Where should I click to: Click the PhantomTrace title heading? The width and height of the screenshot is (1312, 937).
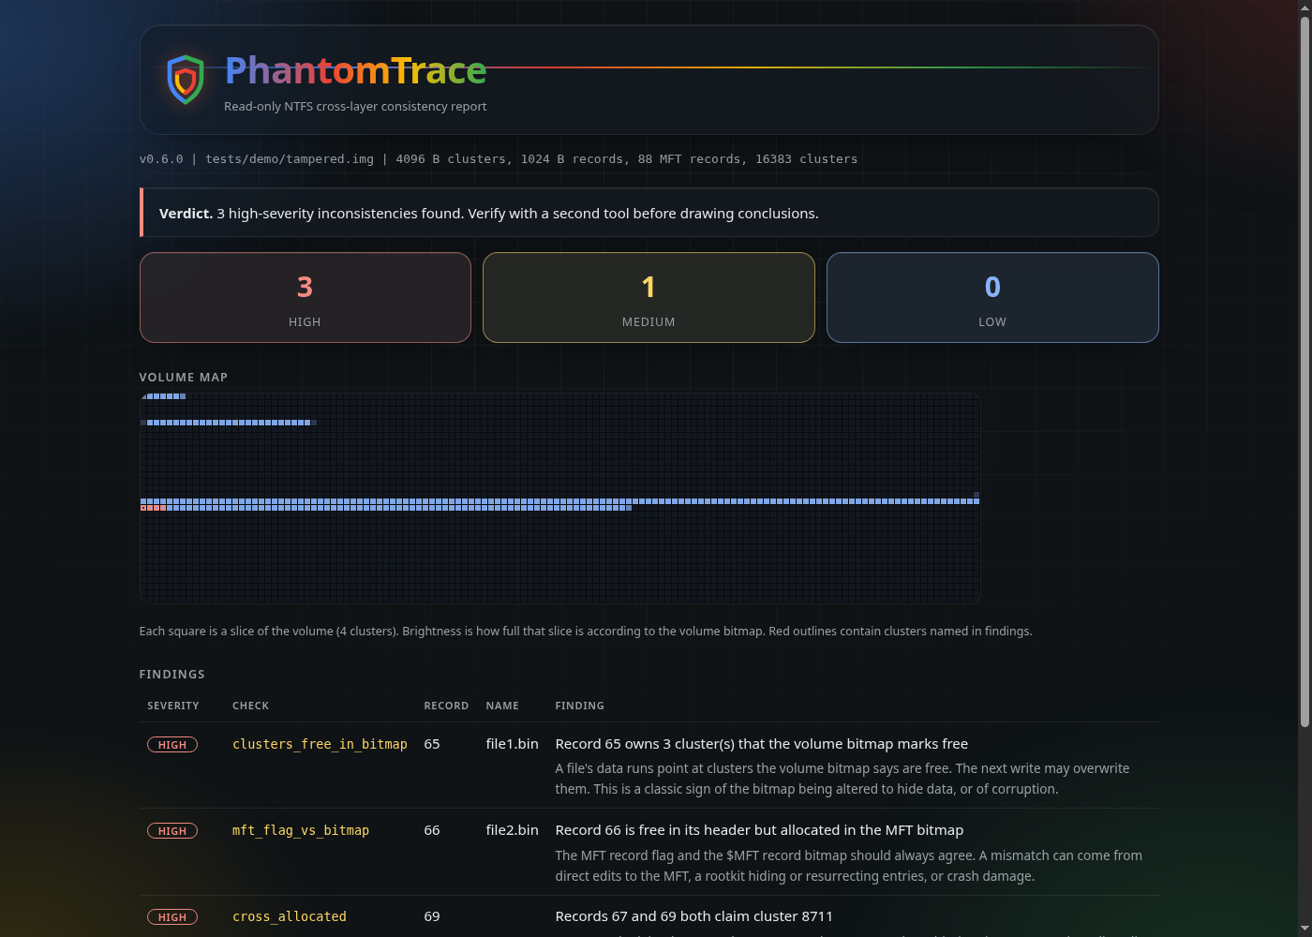click(x=355, y=70)
